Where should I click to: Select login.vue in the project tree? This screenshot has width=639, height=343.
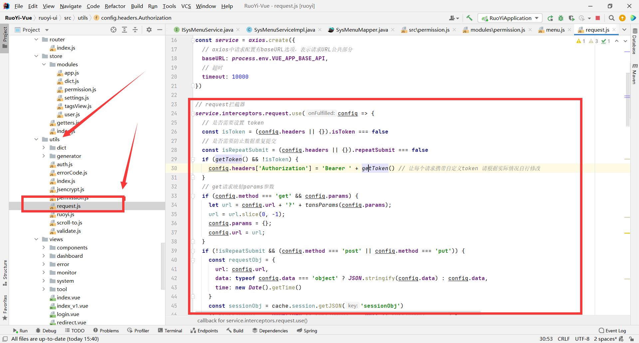[x=68, y=314]
